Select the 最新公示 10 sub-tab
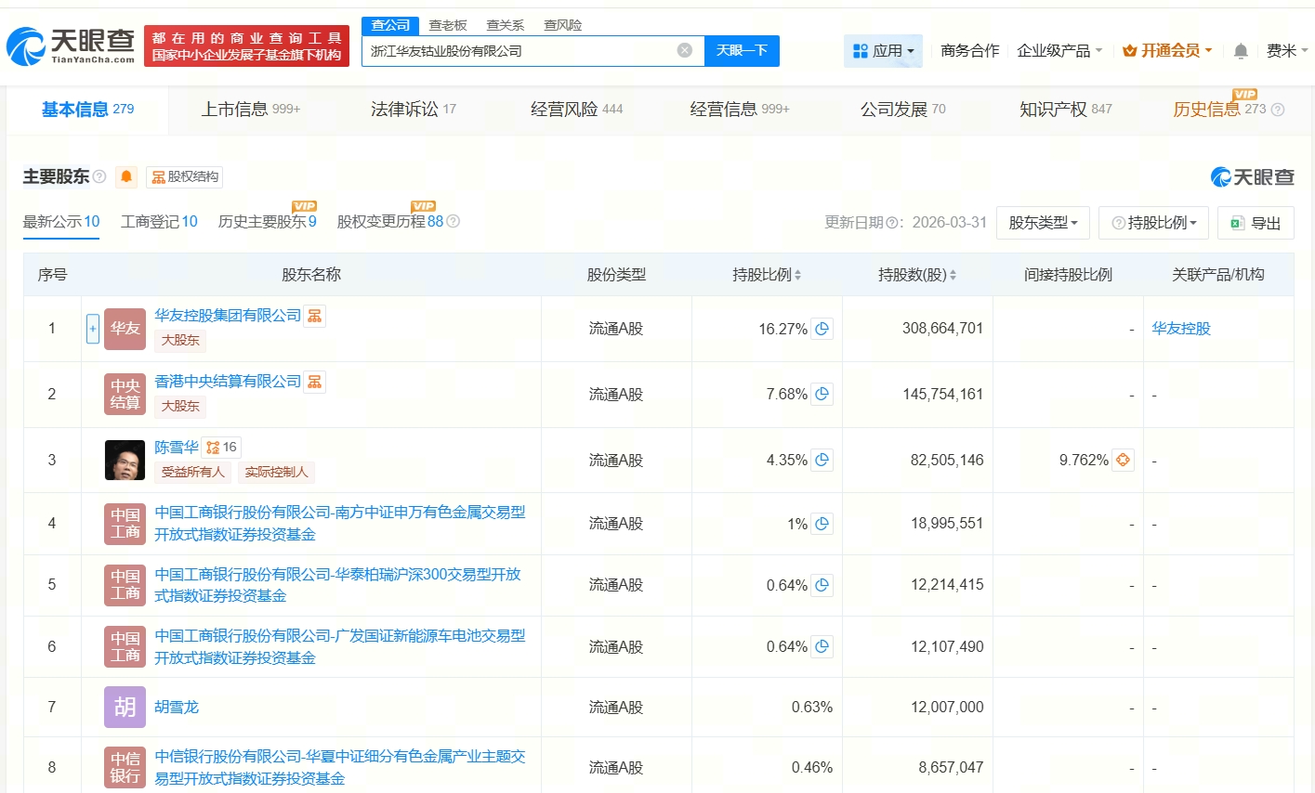Screen dimensions: 1315x793 tap(61, 222)
